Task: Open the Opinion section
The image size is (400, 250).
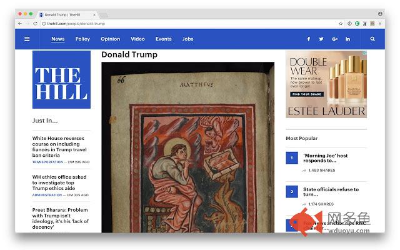Action: pyautogui.click(x=110, y=39)
